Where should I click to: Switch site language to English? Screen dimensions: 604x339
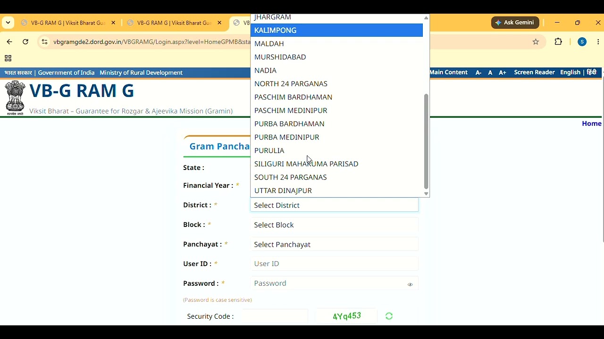570,73
